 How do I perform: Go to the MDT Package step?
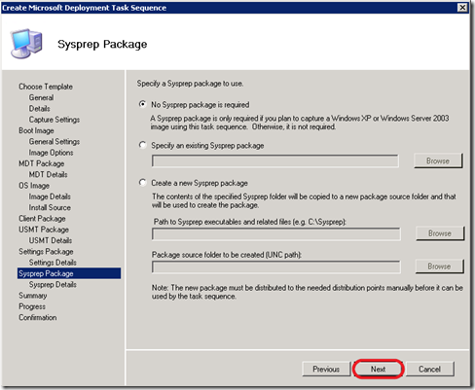(x=41, y=163)
